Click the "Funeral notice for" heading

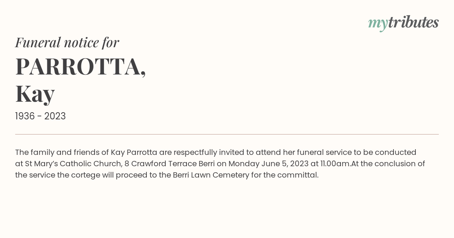click(67, 42)
